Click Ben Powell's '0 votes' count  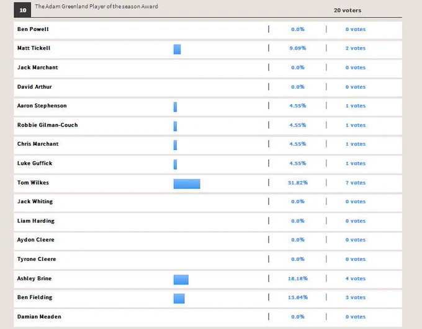pos(356,29)
